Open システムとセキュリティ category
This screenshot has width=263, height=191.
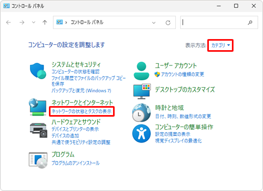click(x=76, y=64)
